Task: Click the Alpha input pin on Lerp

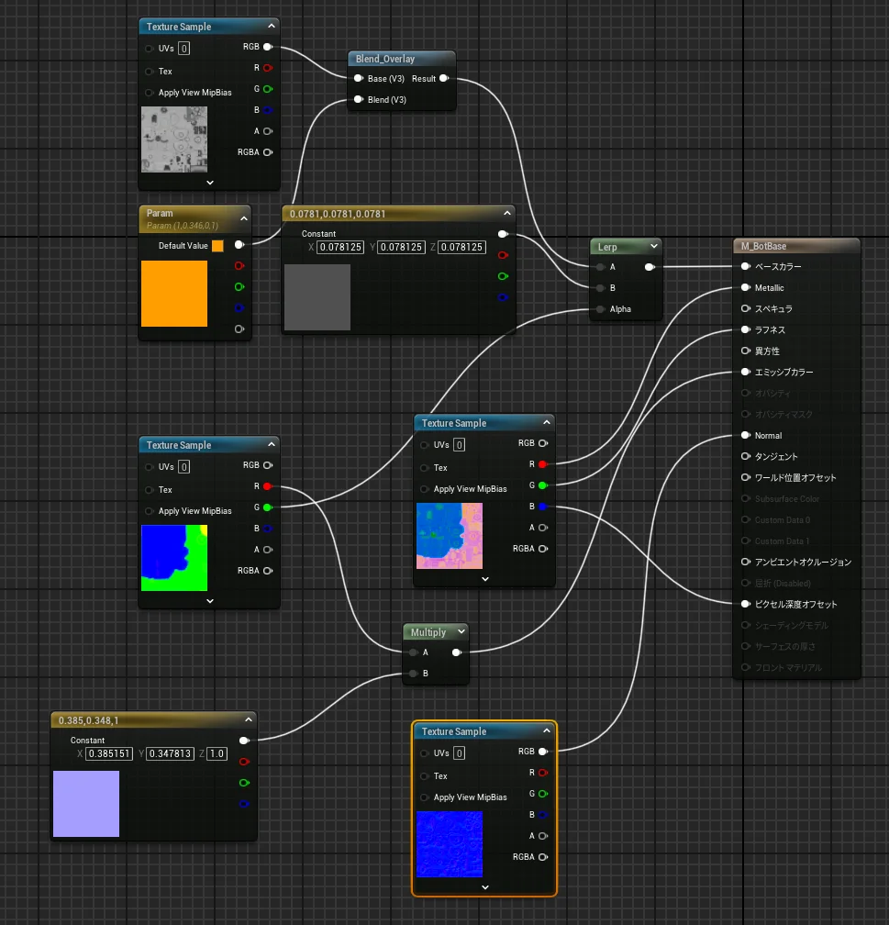Action: [600, 309]
